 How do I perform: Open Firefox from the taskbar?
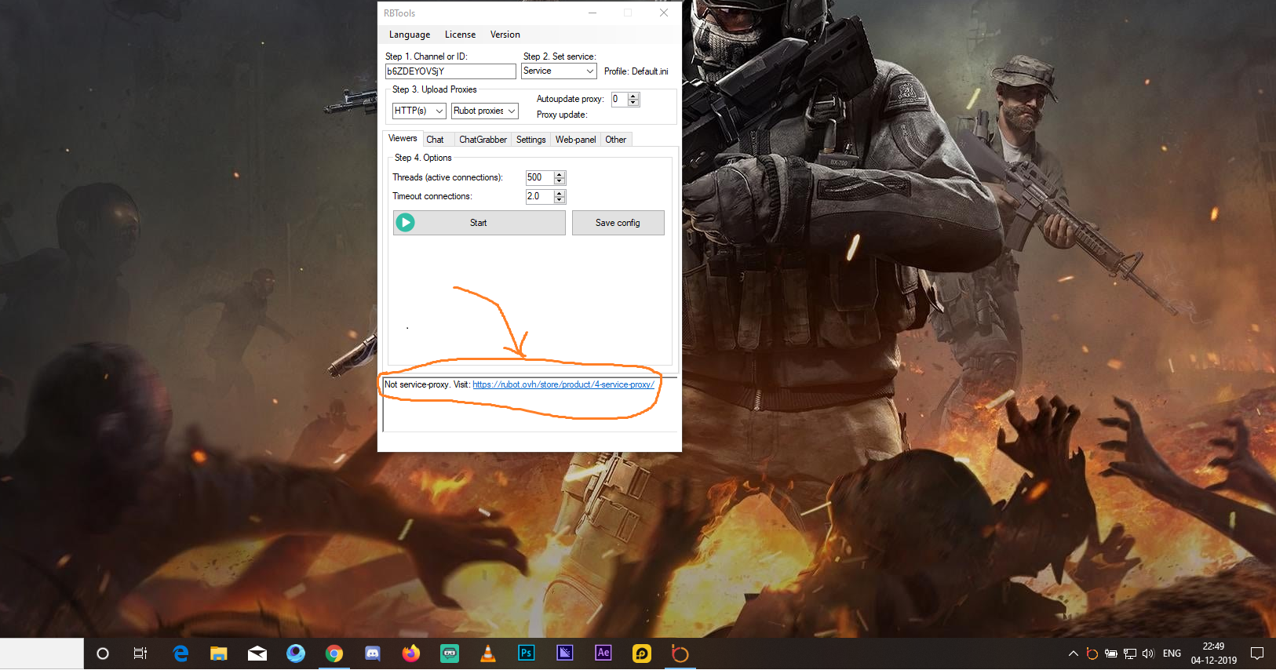tap(410, 654)
